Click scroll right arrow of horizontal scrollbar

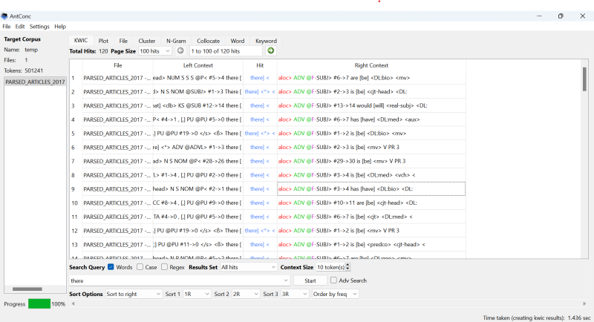click(584, 303)
